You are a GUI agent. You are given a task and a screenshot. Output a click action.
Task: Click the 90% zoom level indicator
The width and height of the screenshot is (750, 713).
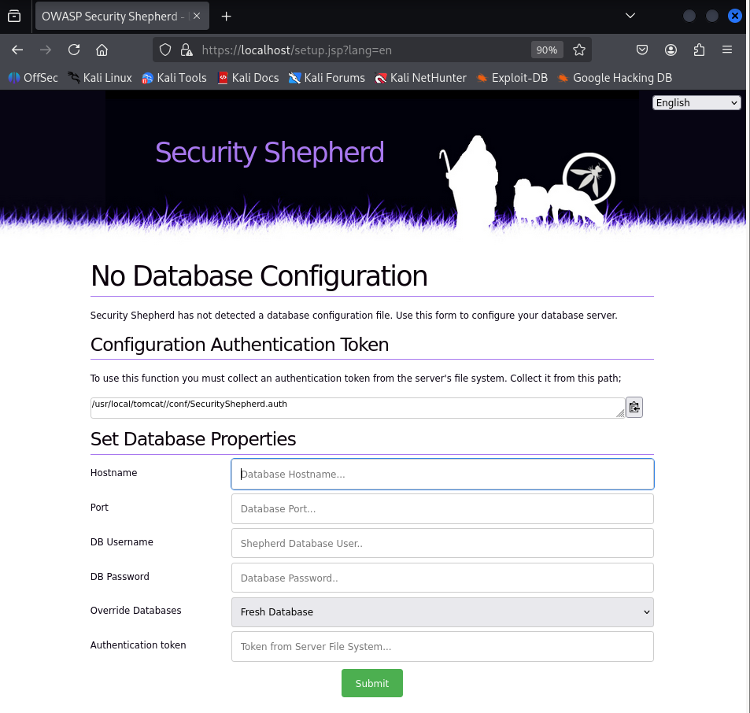[547, 50]
